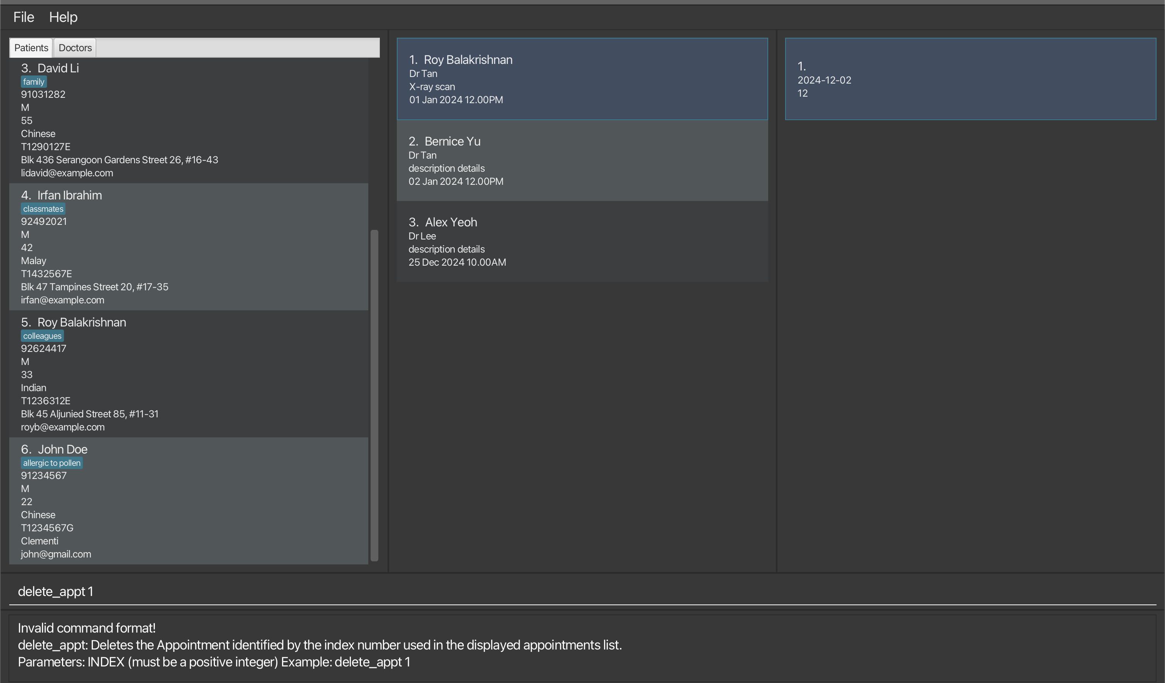
Task: Select the 2024-12-02 entry in right panel
Action: pyautogui.click(x=970, y=79)
